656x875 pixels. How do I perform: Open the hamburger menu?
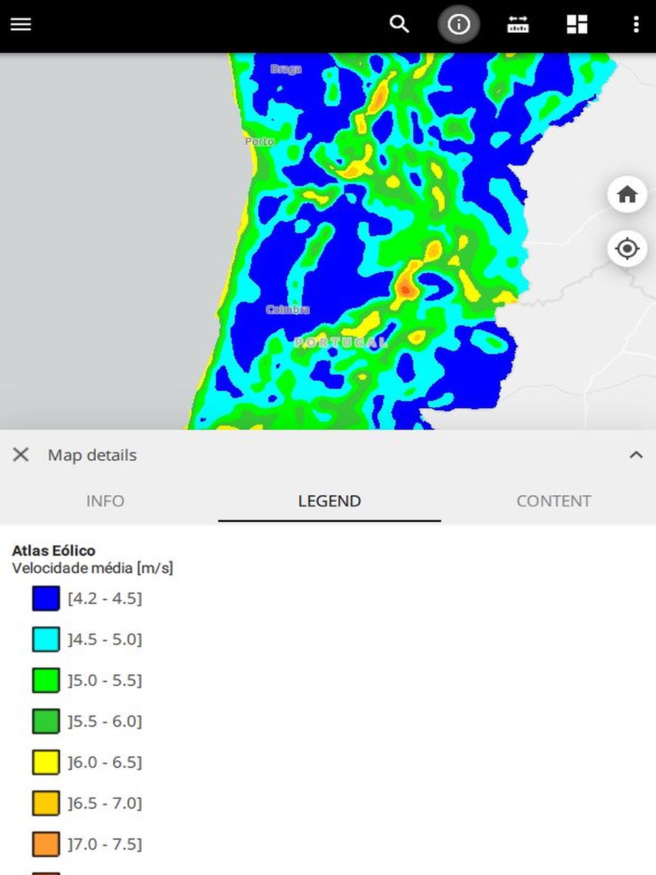tap(21, 24)
